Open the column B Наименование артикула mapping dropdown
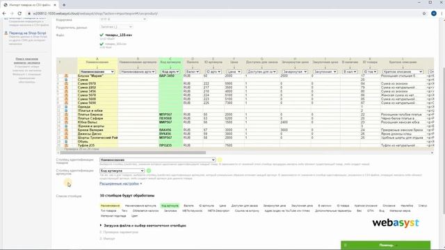 click(x=138, y=72)
